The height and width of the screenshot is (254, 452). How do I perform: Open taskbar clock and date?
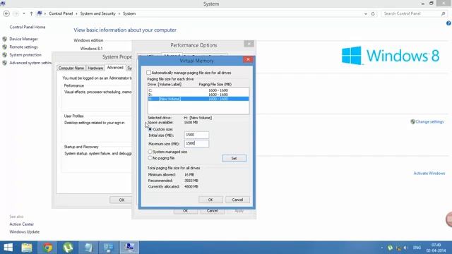pos(436,248)
